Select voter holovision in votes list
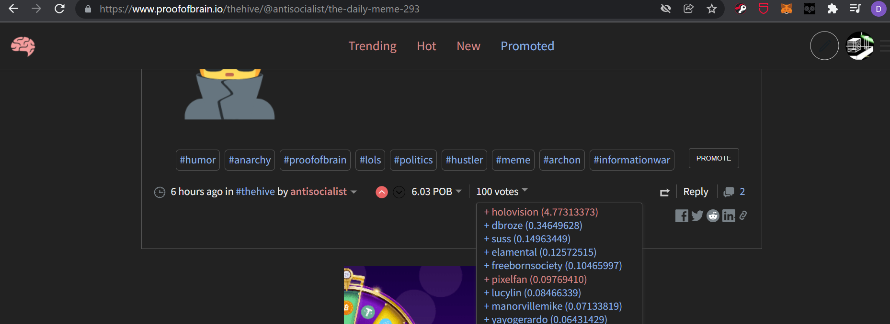The image size is (890, 324). click(541, 212)
